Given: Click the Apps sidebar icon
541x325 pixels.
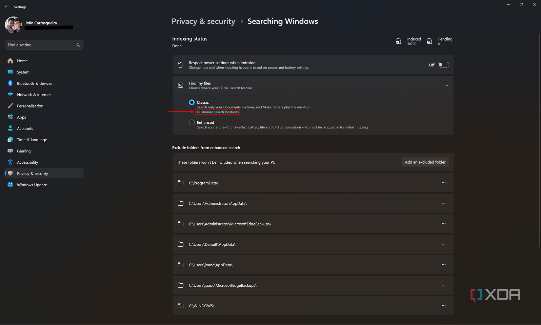Looking at the screenshot, I should (x=10, y=117).
